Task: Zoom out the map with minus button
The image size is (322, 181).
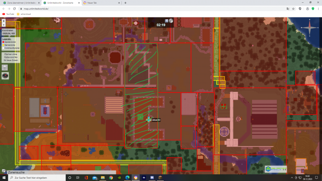Action: [x=4, y=25]
